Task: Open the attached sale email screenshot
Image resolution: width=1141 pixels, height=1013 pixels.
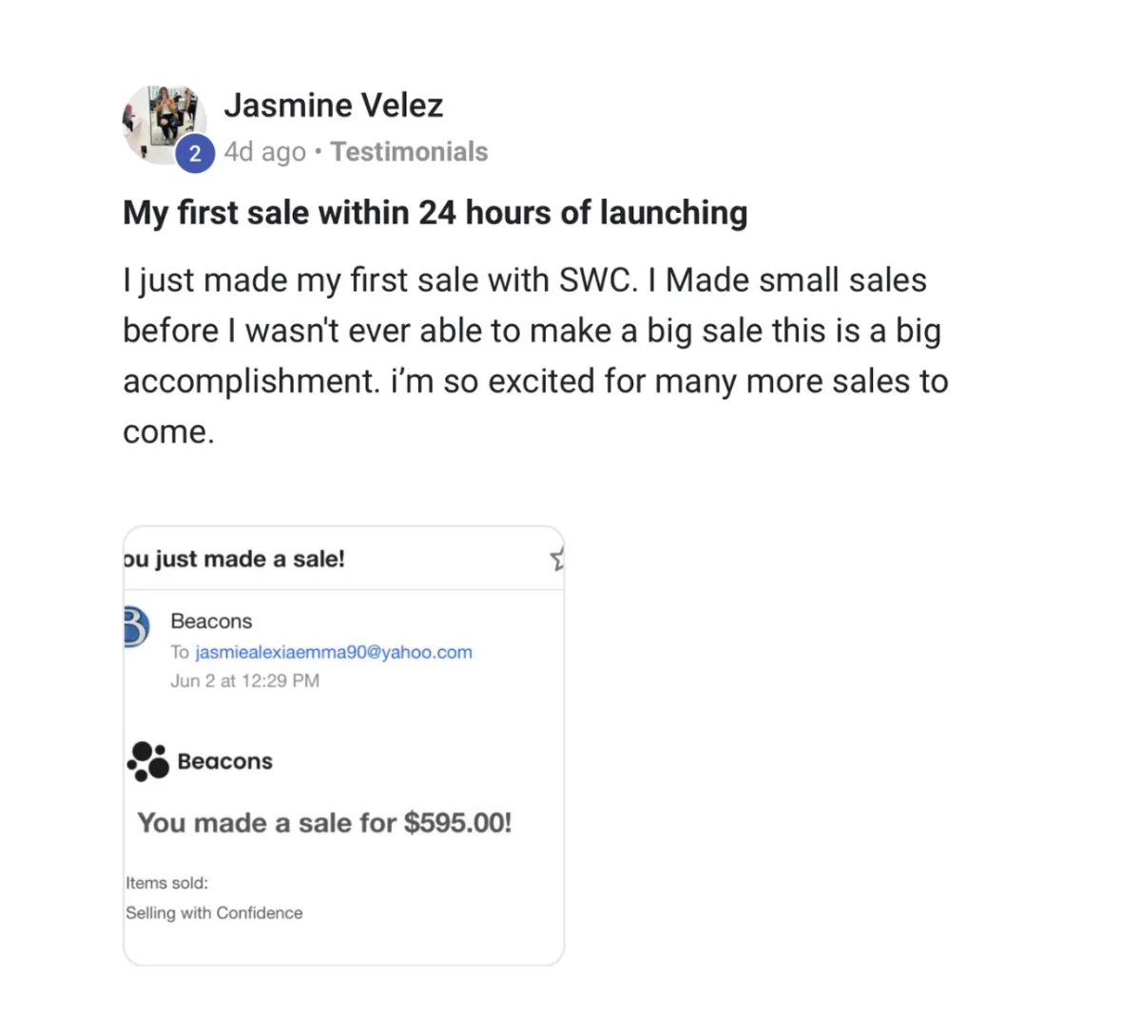Action: pos(344,746)
